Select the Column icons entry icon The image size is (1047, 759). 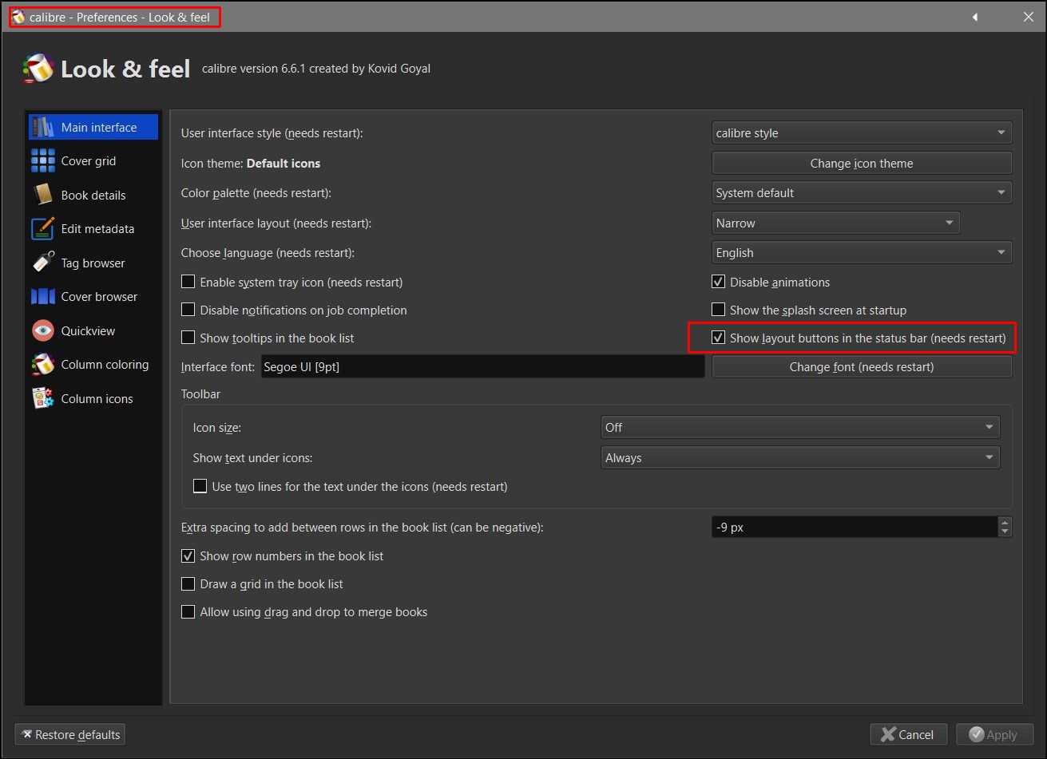tap(42, 398)
